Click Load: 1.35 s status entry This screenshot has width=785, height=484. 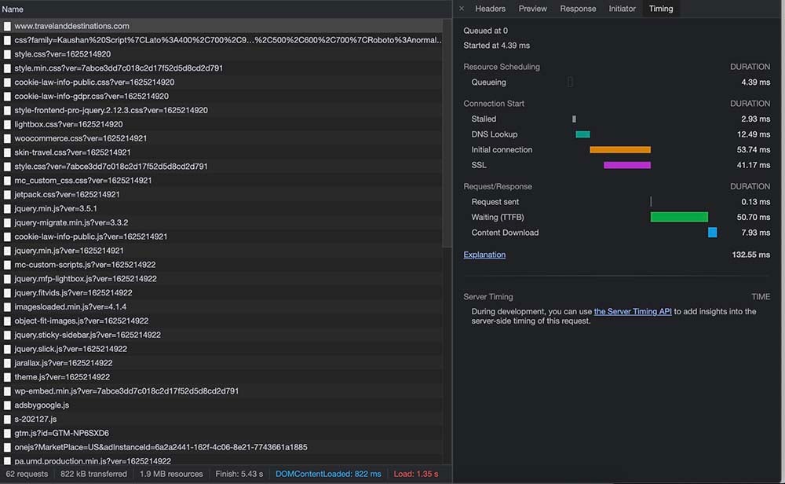click(415, 474)
